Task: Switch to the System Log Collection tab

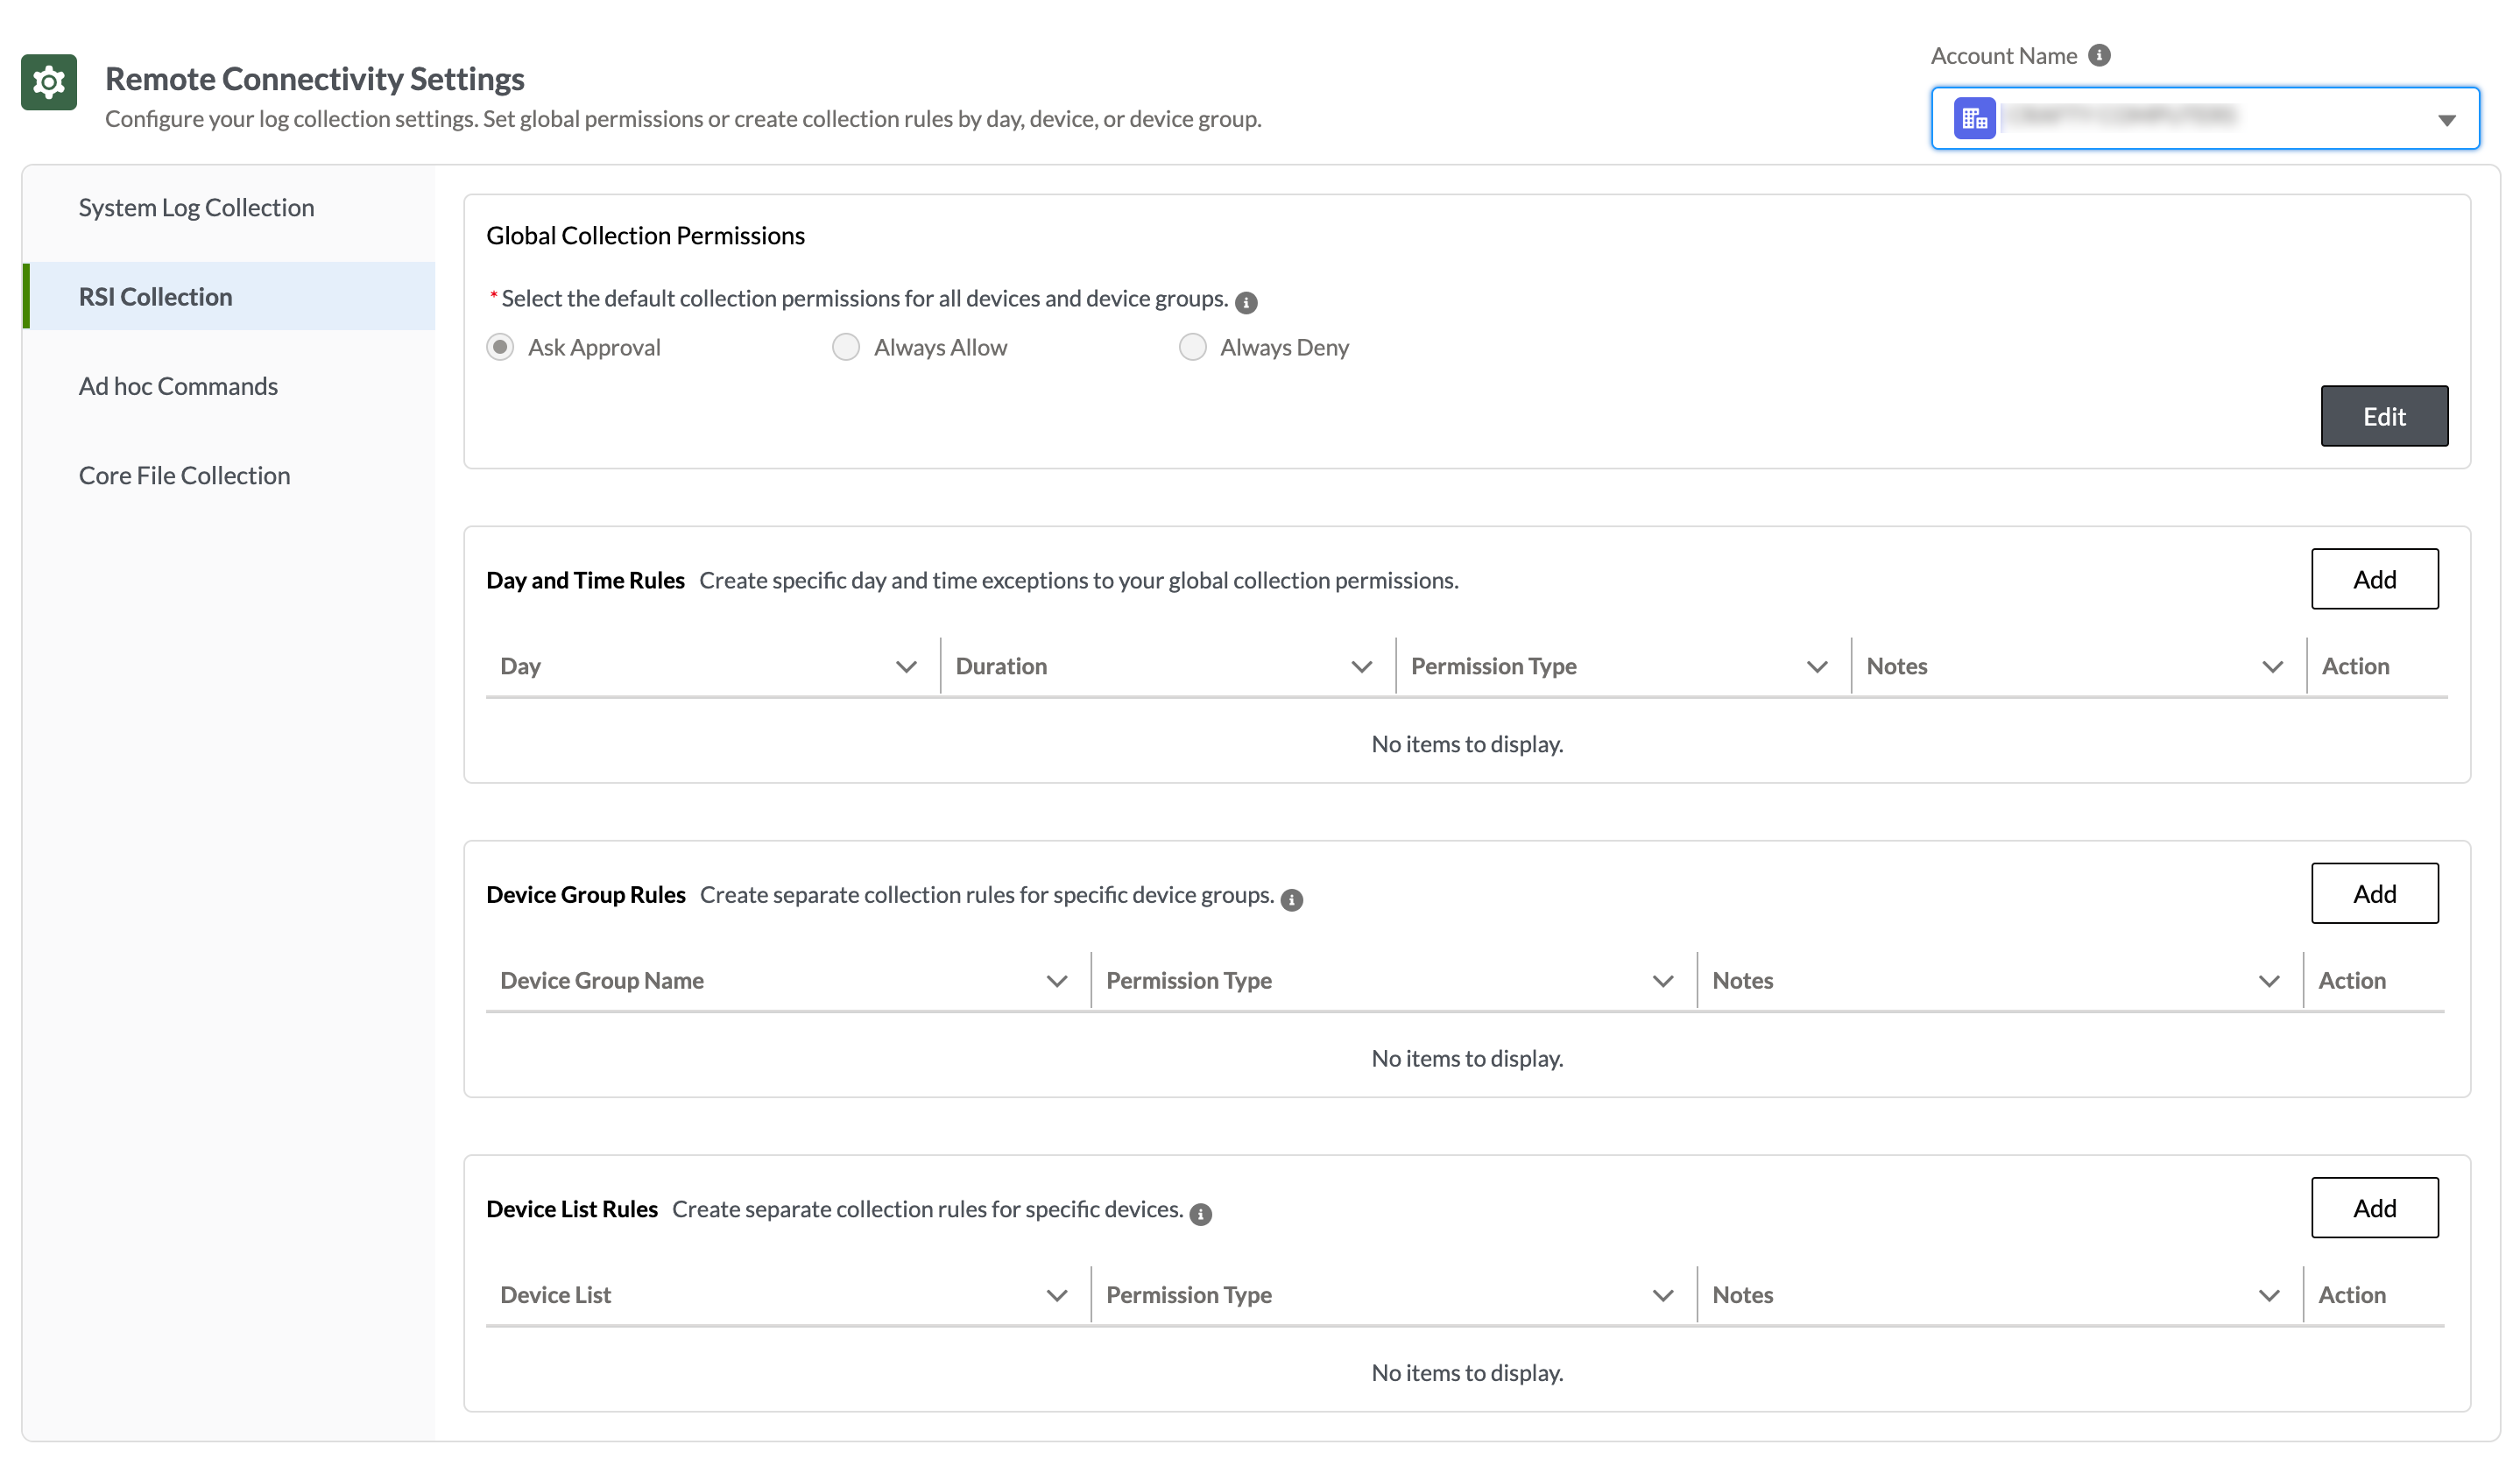Action: [x=196, y=207]
